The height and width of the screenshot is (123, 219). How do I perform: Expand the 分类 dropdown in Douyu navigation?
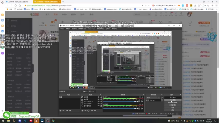64,14
